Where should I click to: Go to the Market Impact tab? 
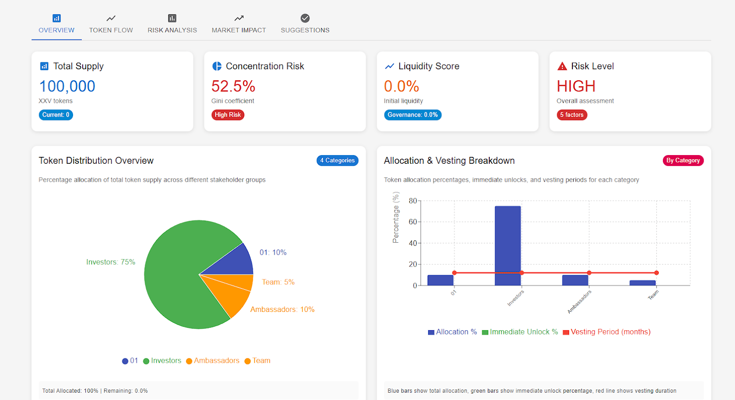[239, 24]
